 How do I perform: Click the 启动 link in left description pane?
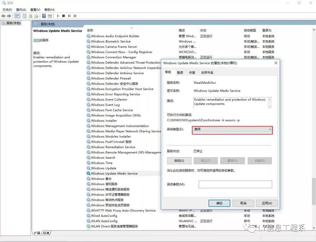36,40
